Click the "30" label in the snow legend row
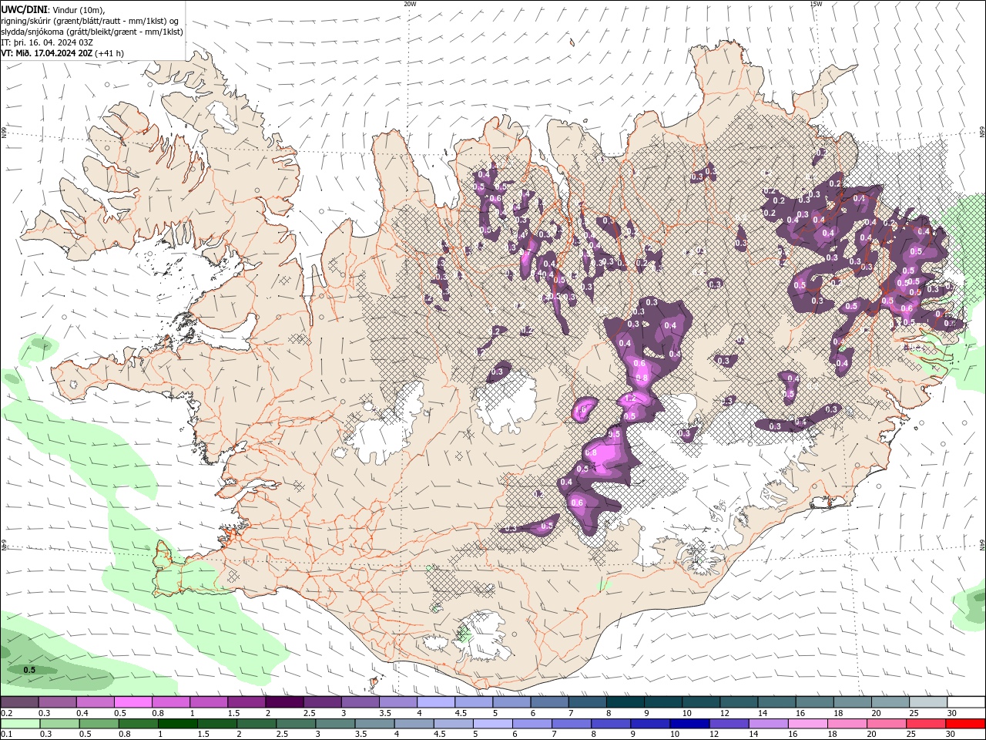This screenshot has width=986, height=740. [x=952, y=713]
